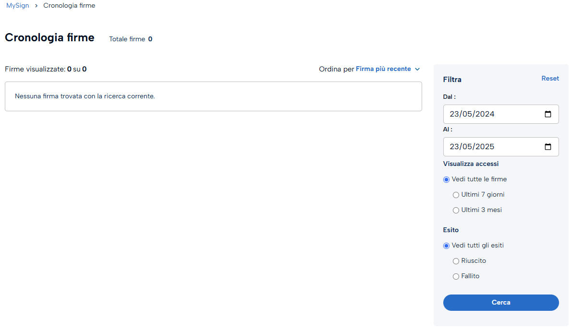The height and width of the screenshot is (330, 571).
Task: Choose Ultimi 3 mesi radio option
Action: pyautogui.click(x=456, y=210)
